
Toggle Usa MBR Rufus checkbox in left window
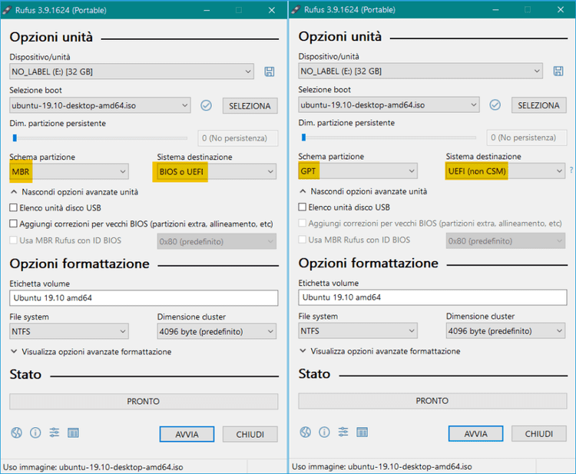pos(14,240)
